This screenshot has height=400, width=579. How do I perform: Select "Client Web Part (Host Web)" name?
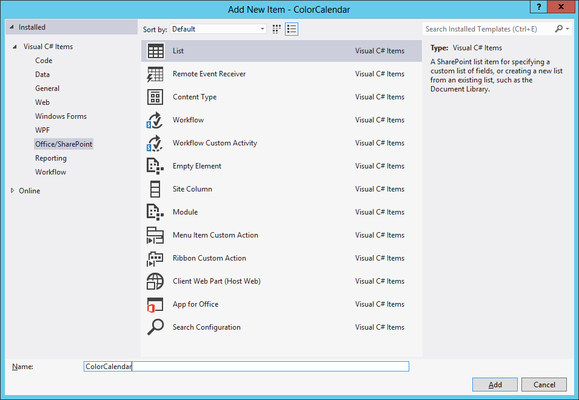click(x=216, y=281)
